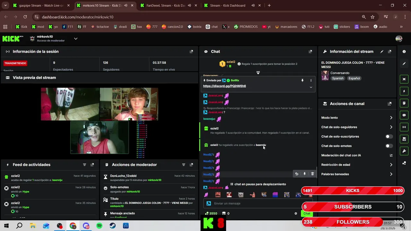Viewport: 411px width, 231px height.
Task: Open Feed de actividades filter icon
Action: tap(84, 165)
